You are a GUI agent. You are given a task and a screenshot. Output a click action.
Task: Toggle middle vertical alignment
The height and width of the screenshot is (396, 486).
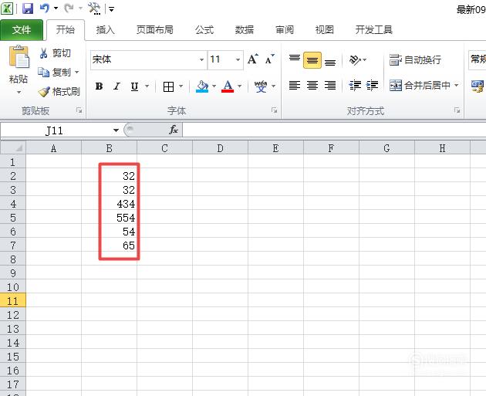[x=312, y=60]
